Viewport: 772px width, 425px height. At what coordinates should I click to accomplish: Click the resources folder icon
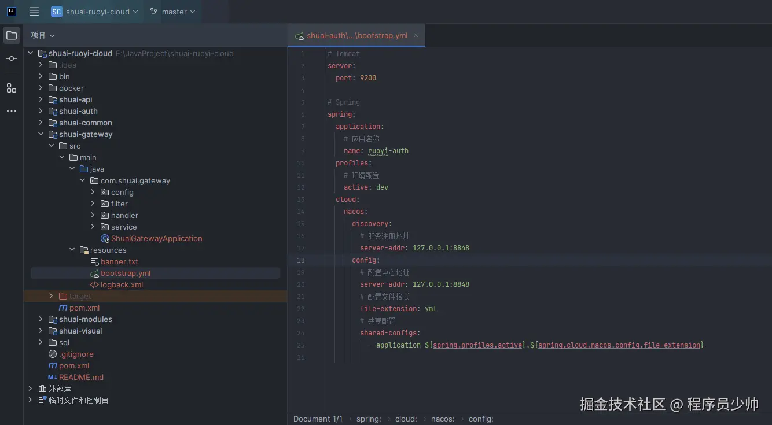[x=84, y=250]
